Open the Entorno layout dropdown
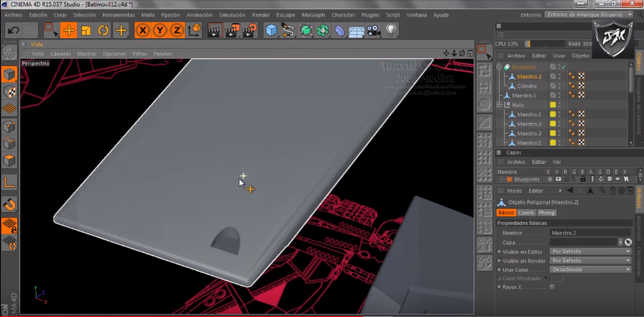The image size is (644, 317). click(x=589, y=14)
